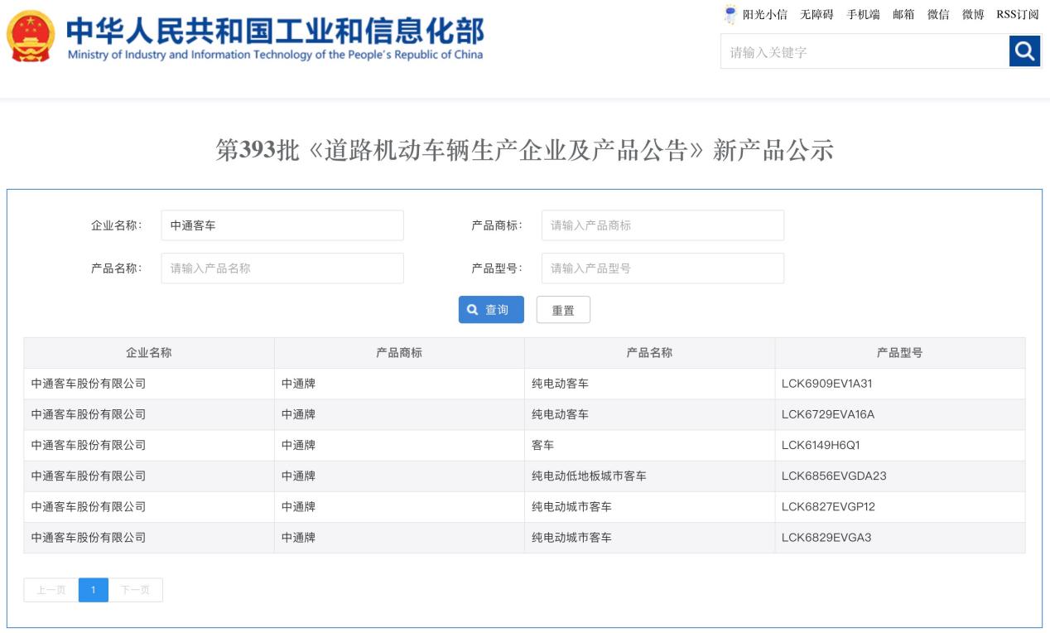
Task: Click the 产品商标 input field
Action: 662,225
